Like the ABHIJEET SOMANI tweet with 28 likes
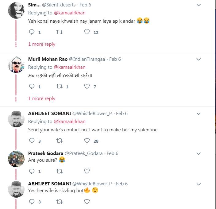 (x=87, y=141)
